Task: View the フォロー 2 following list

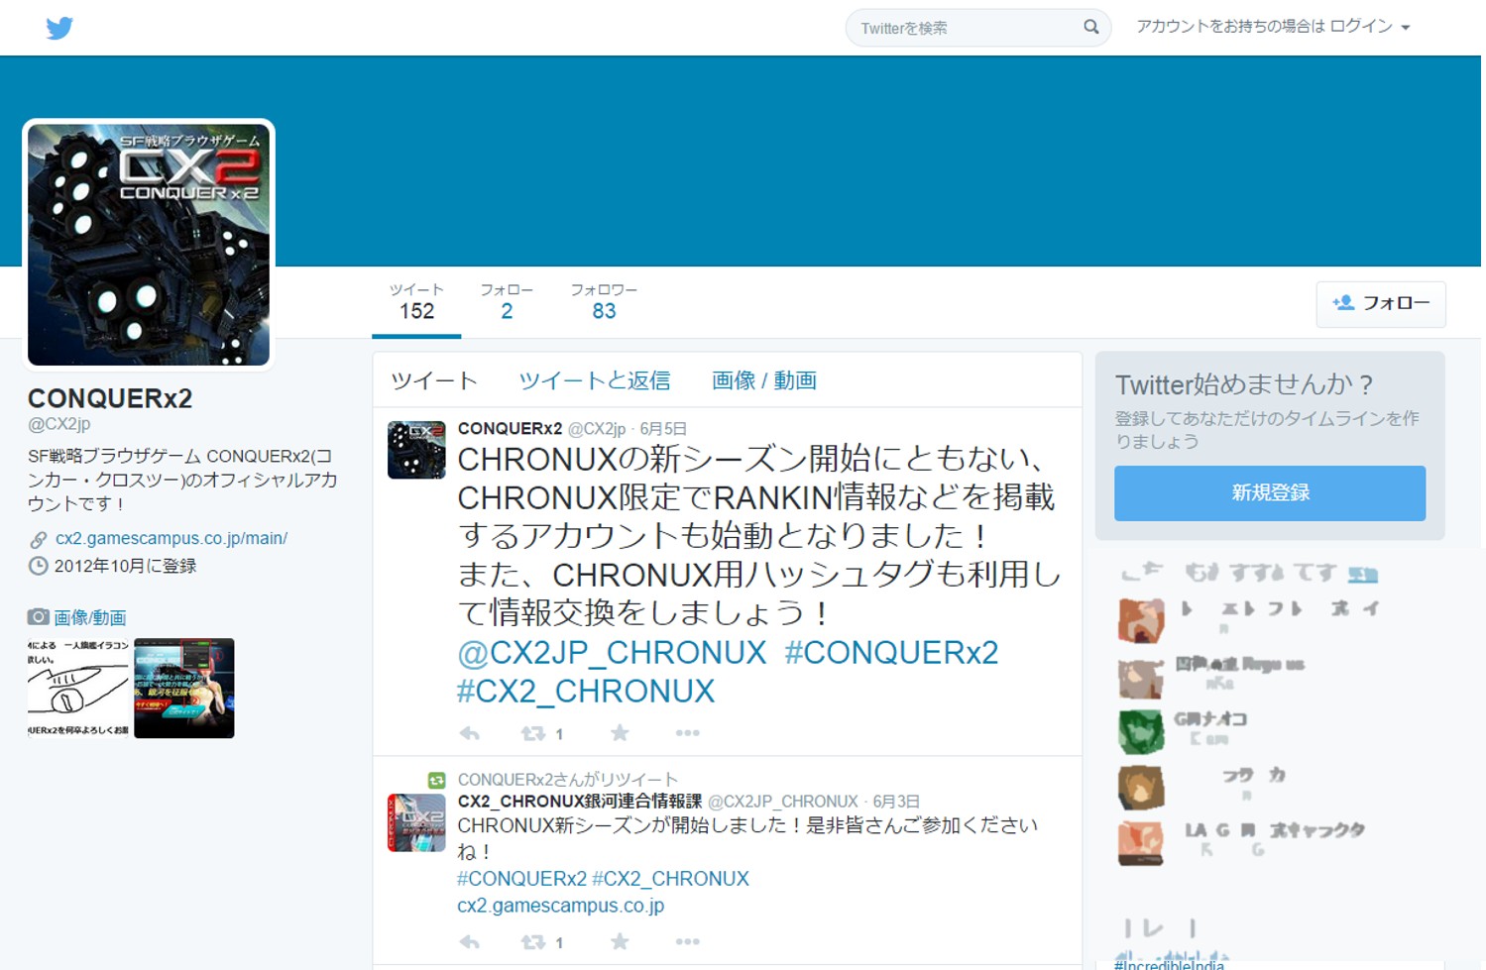Action: 507,301
